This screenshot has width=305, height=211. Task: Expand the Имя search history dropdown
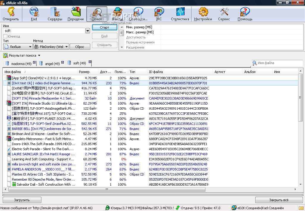[88, 31]
